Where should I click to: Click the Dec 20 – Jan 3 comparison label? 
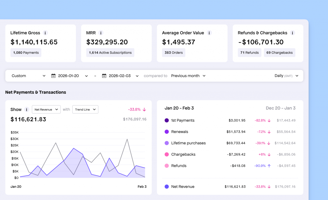coord(280,108)
